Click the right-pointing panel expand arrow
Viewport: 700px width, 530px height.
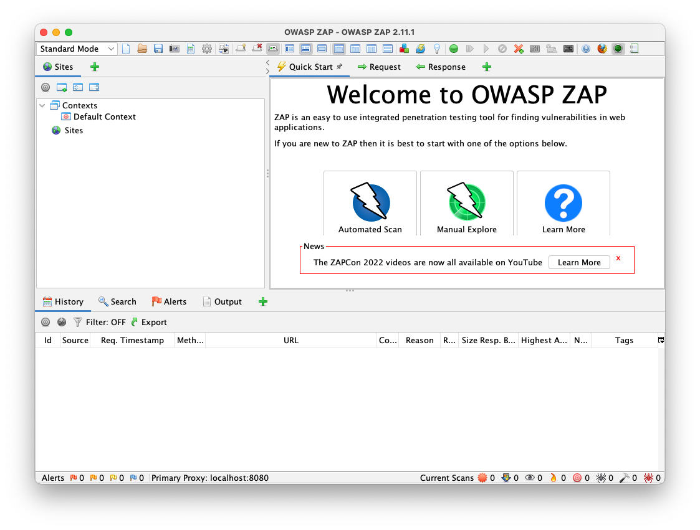pos(267,71)
